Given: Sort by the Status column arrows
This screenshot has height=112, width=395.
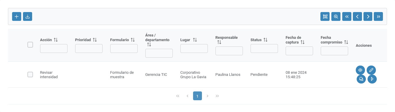Looking at the screenshot, I should (265, 40).
